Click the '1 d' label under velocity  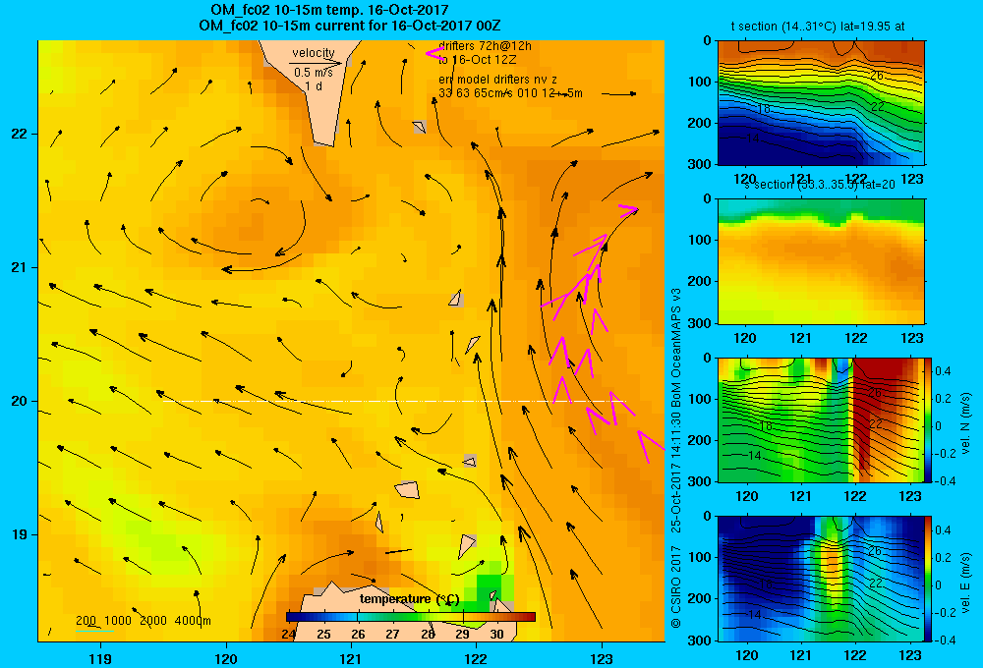click(314, 85)
